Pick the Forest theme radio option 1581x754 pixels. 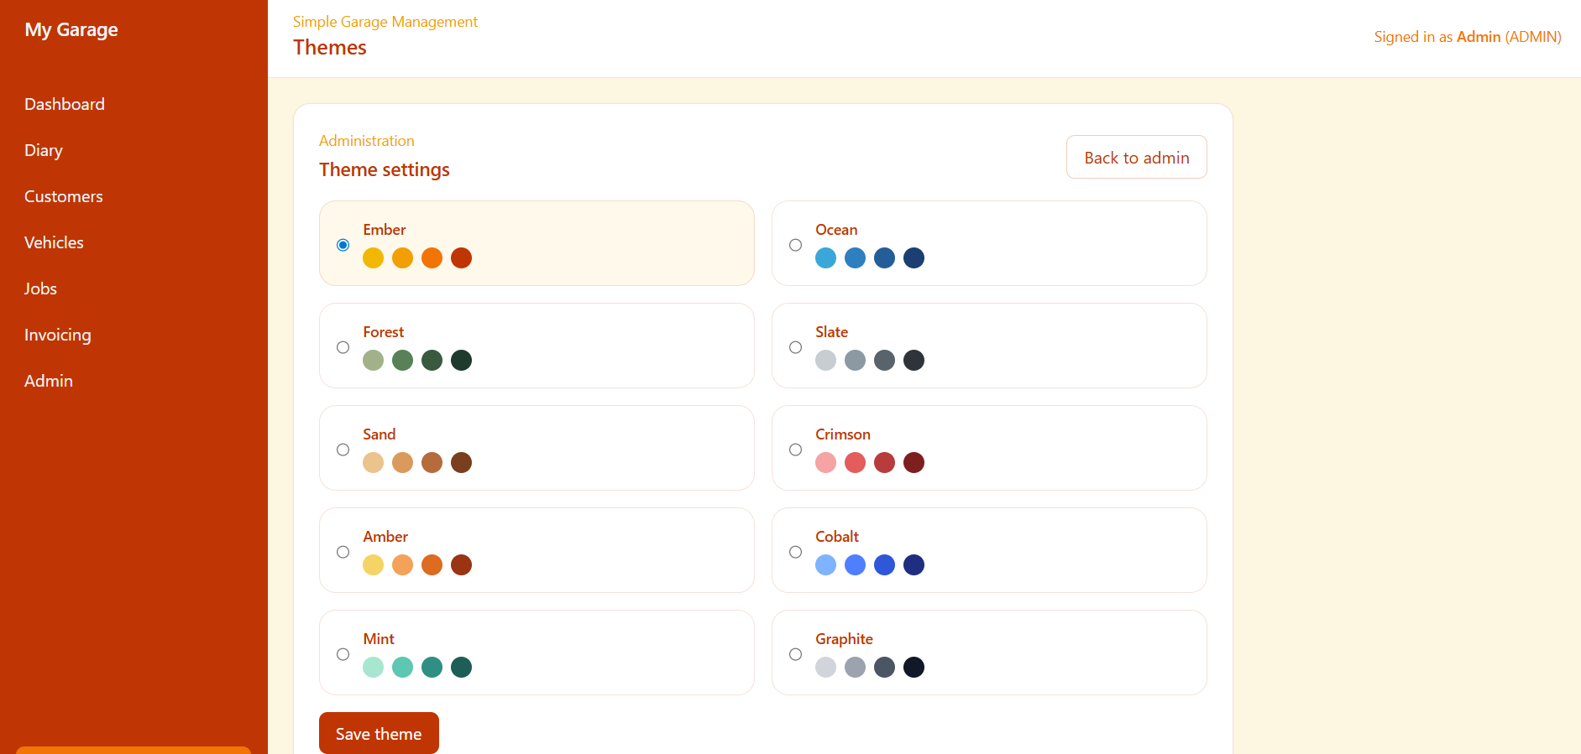pos(343,347)
